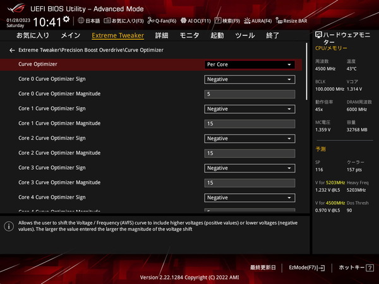379x284 pixels.
Task: Select Core 1 Curve Optimizer Magnitude field
Action: (250, 124)
